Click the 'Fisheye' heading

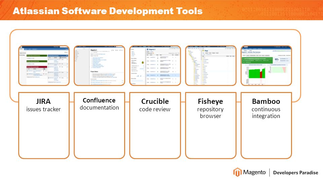pos(210,101)
